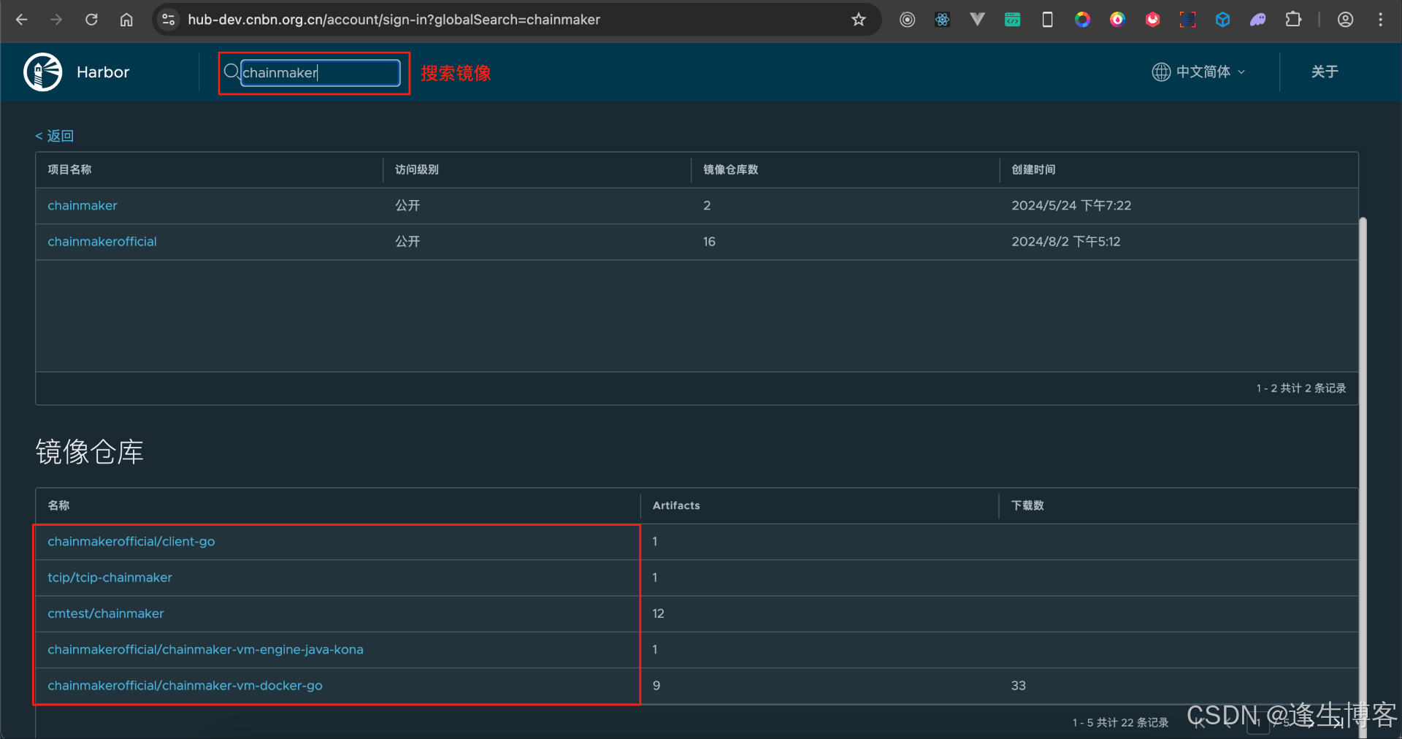Open the chainmakerofficial project link

[x=102, y=241]
